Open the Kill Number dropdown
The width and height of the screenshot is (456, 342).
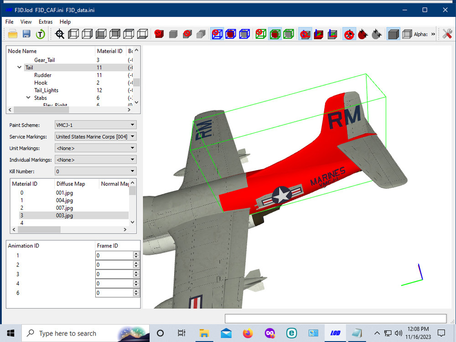pos(95,171)
